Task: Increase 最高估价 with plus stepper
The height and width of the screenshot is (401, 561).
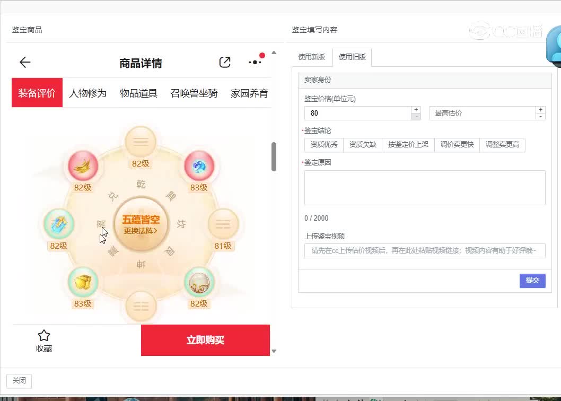Action: tap(541, 110)
